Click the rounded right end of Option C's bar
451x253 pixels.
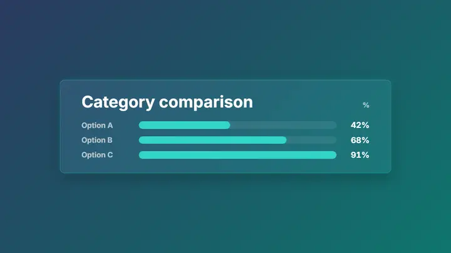tap(334, 155)
